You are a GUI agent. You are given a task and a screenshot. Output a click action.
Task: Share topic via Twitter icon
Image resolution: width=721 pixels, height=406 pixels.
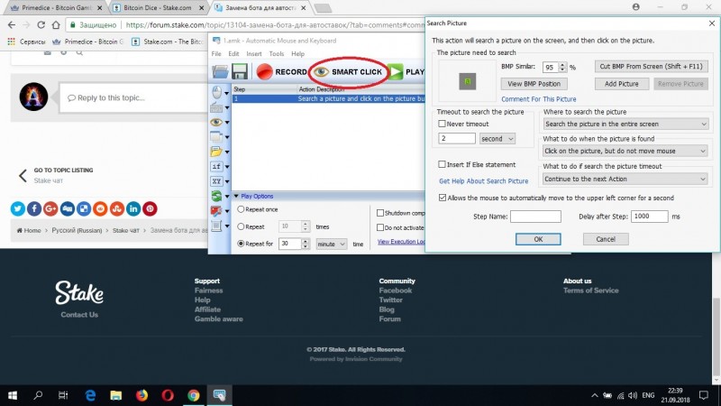pyautogui.click(x=18, y=208)
